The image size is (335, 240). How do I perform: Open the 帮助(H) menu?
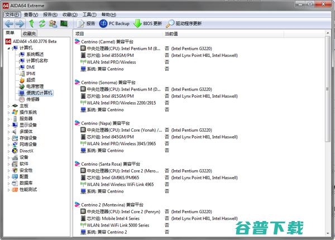109,15
